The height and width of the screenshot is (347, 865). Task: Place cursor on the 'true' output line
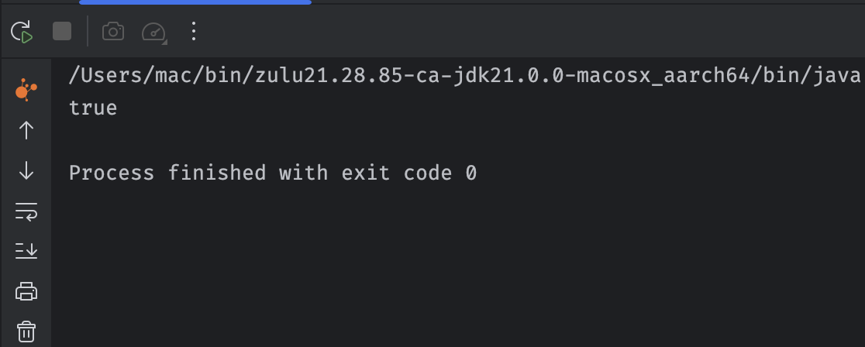93,108
